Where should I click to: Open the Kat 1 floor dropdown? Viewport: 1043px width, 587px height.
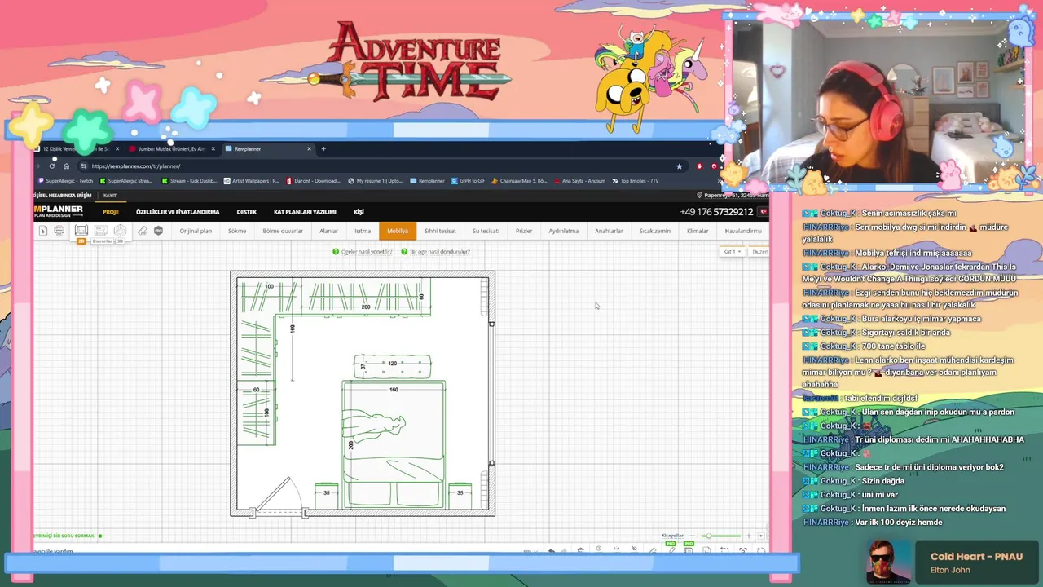(x=732, y=252)
